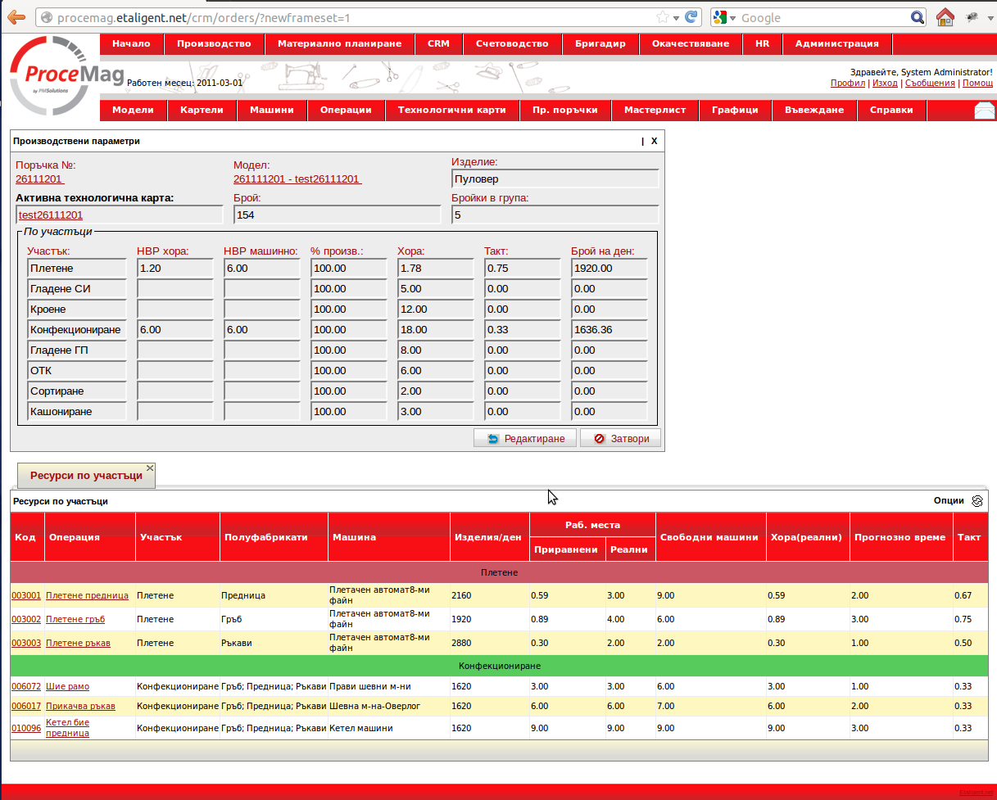
Task: Select the CRM menu item
Action: tap(438, 43)
